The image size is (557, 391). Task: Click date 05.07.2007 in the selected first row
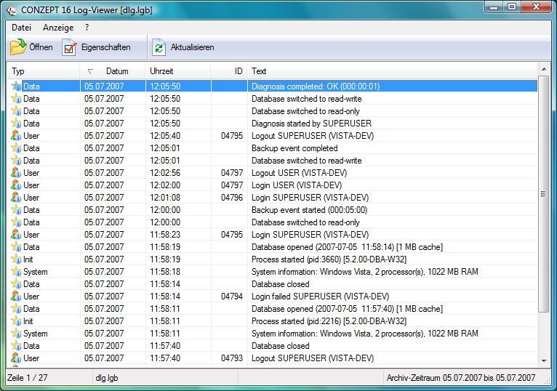coord(104,86)
